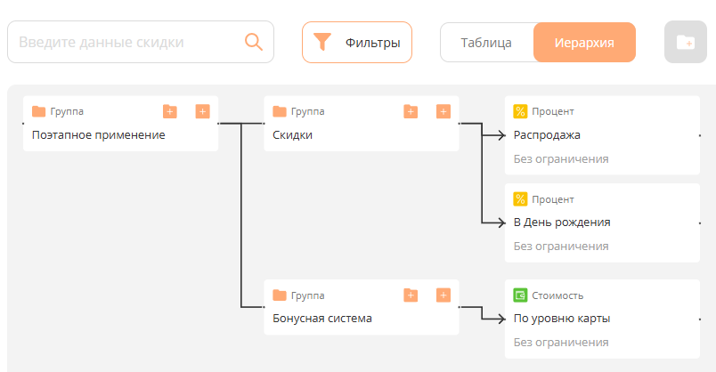
Task: Add subgroup to Скидки group
Action: 411,111
